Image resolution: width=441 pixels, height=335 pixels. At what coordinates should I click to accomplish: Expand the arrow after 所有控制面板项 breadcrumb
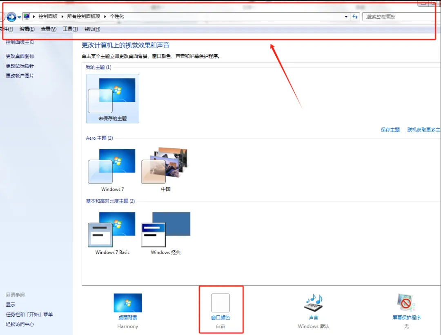[x=105, y=17]
